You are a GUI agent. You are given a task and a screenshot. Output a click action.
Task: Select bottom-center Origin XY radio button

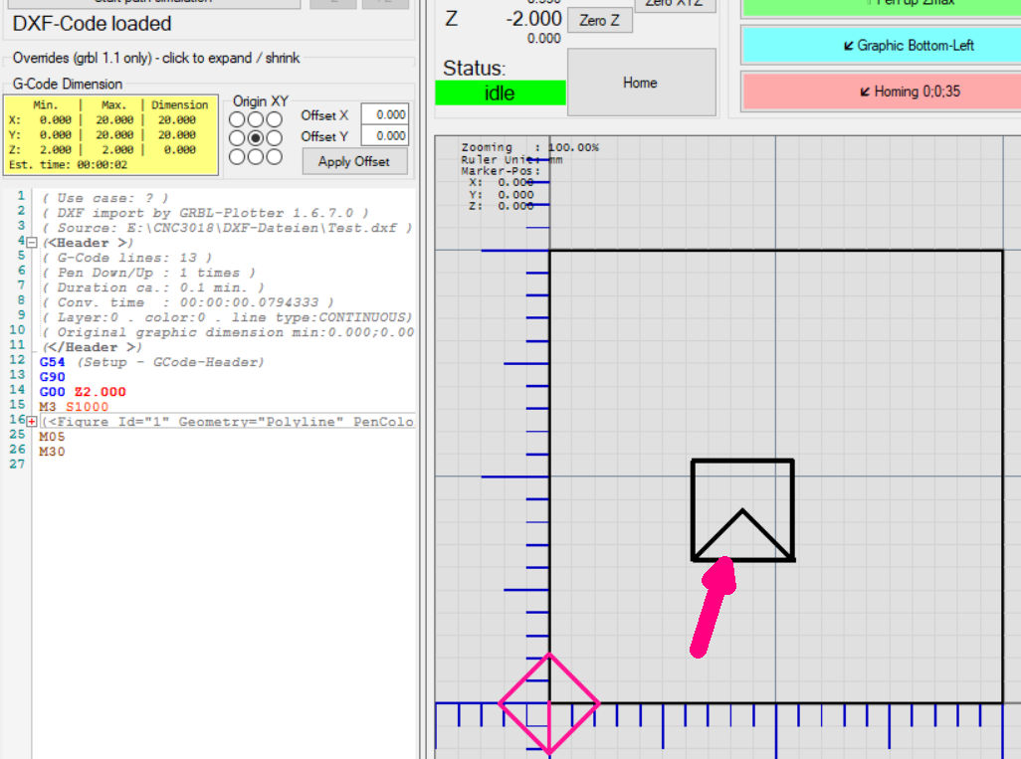[256, 157]
